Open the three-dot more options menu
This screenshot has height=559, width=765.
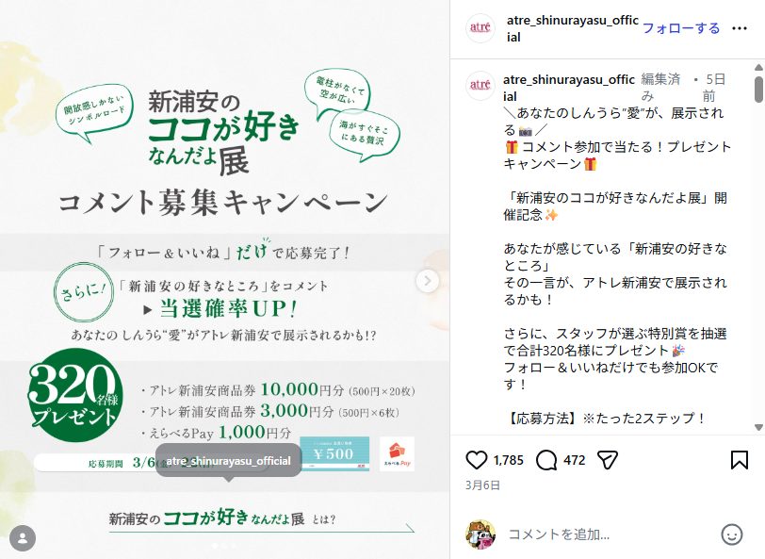point(740,28)
